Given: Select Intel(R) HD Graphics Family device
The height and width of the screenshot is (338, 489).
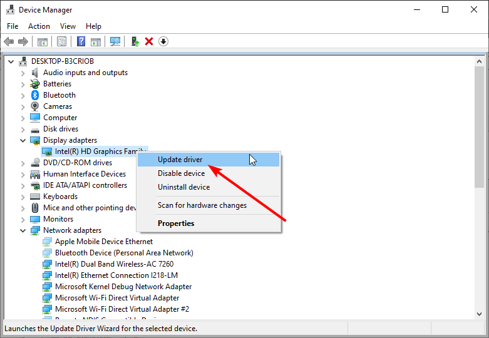Looking at the screenshot, I should pos(95,151).
